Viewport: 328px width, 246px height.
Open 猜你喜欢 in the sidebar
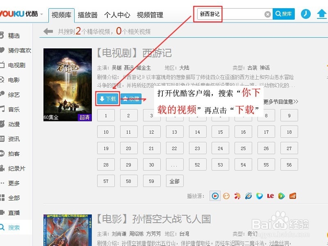coord(19,50)
